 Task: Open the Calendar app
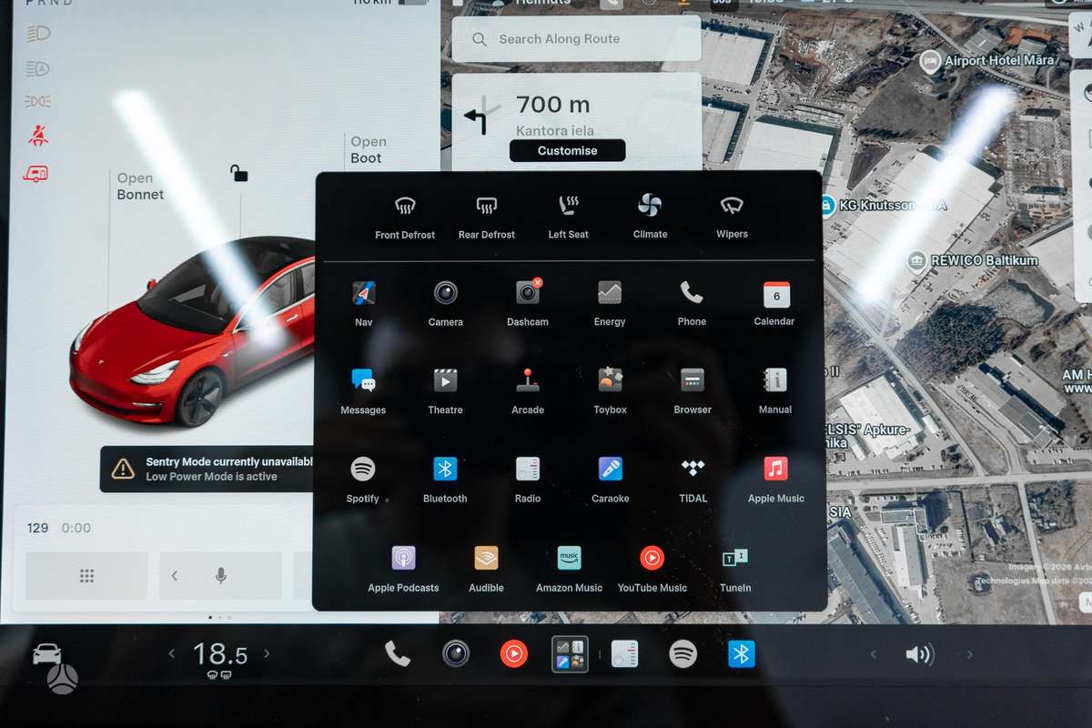(775, 303)
